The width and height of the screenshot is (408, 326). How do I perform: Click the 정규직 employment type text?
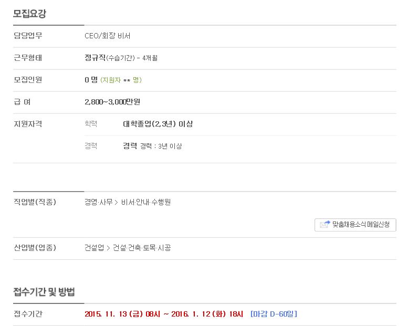tap(95, 58)
